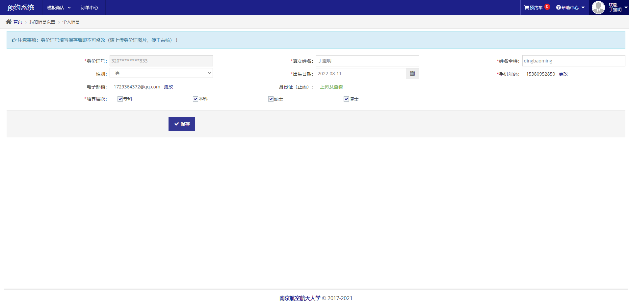This screenshot has width=629, height=308.
Task: Click 更改 next to email address
Action: (169, 87)
